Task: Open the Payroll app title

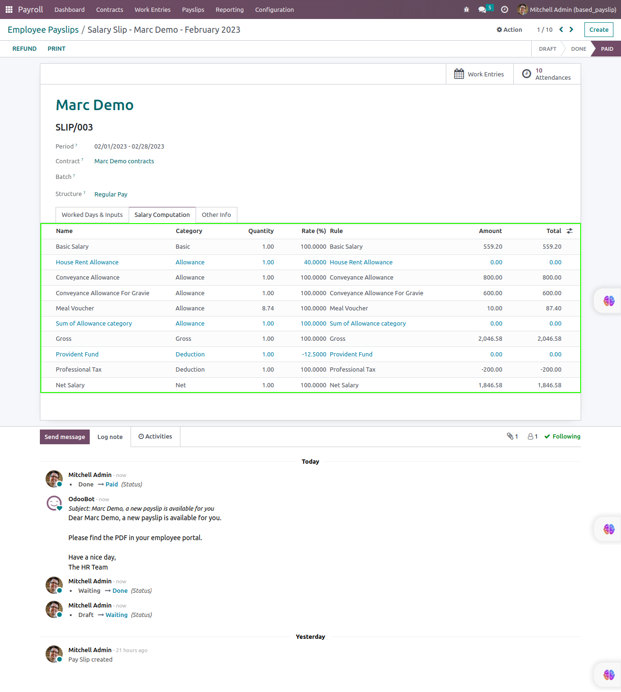Action: (30, 9)
